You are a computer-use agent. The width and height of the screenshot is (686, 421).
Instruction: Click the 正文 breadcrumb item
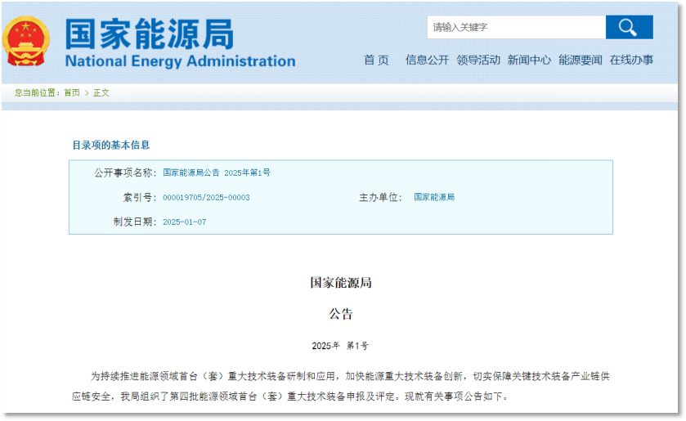101,93
